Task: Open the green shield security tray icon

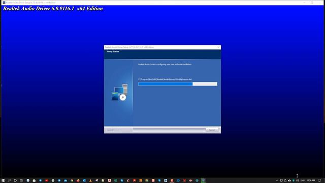Action: coord(294,180)
